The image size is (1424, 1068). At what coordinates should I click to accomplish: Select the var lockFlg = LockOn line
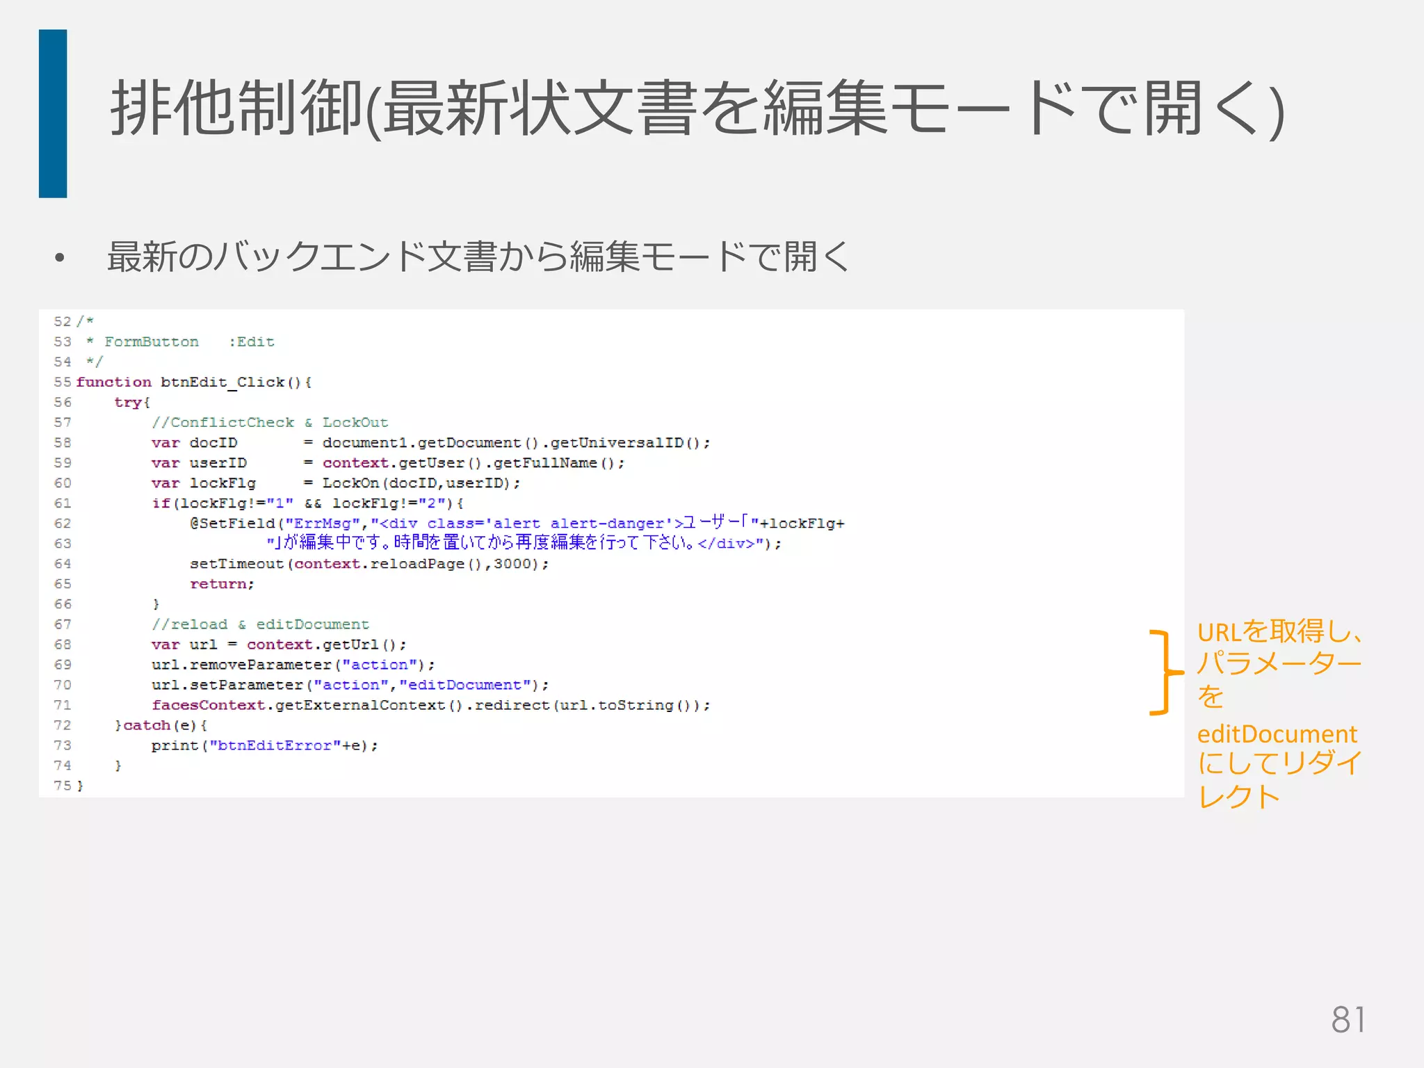coord(336,483)
